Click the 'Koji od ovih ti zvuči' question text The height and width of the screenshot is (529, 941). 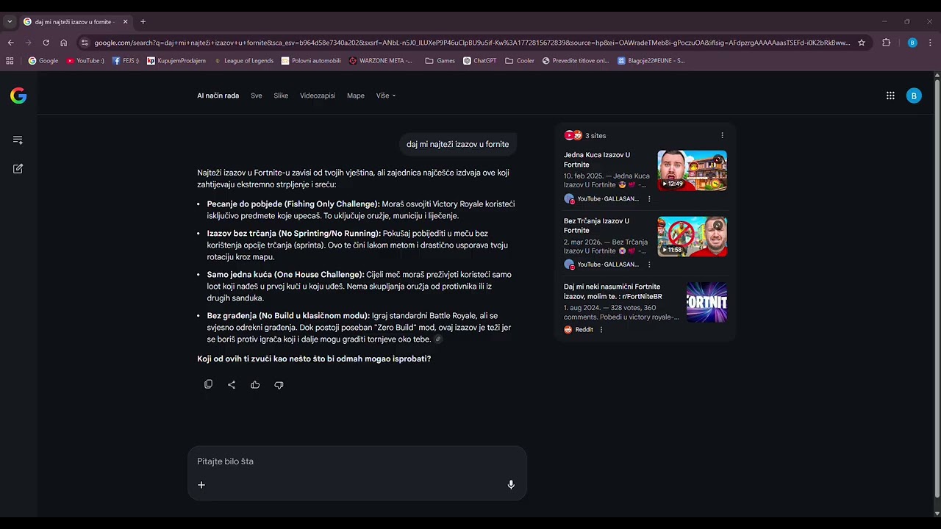(x=314, y=359)
